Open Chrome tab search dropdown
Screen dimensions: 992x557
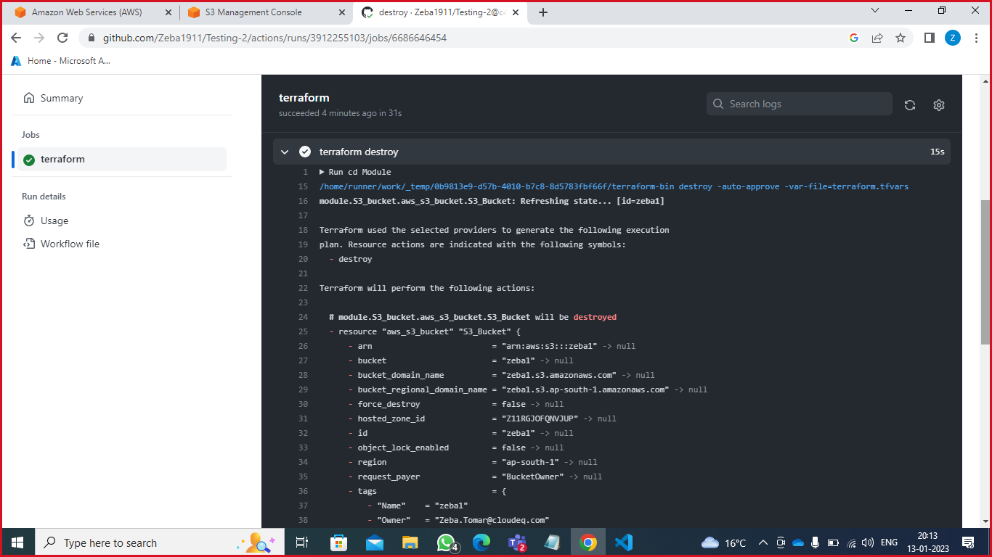874,11
